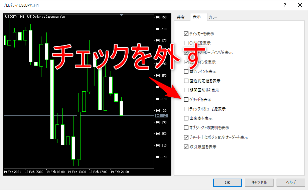Uncheck 取引履歴を表示 checkbox

point(186,147)
